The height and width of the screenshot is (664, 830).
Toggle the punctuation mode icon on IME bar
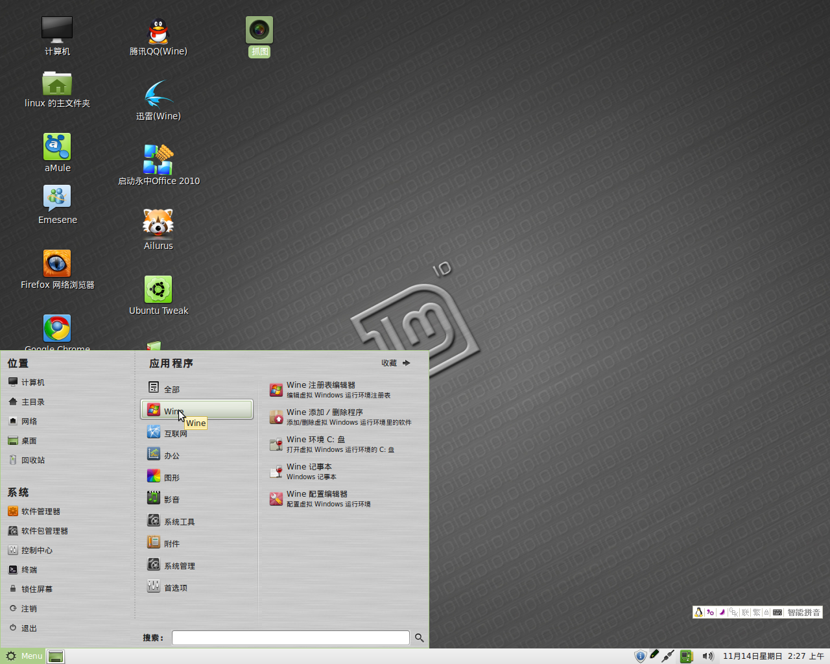coord(711,612)
